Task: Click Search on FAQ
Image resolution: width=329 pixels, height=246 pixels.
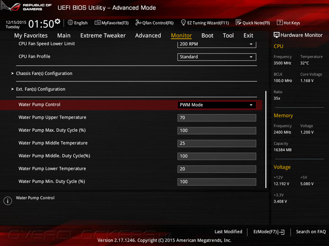Action: [311, 232]
